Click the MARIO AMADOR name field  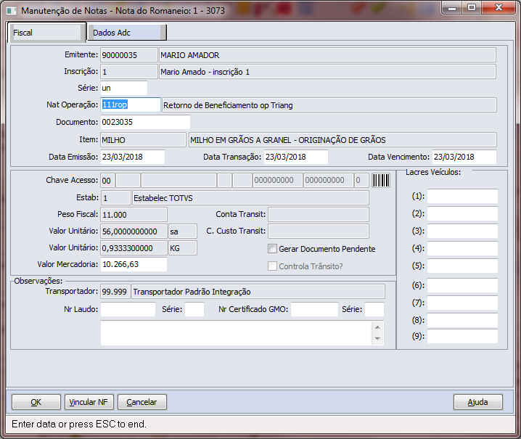pos(327,55)
